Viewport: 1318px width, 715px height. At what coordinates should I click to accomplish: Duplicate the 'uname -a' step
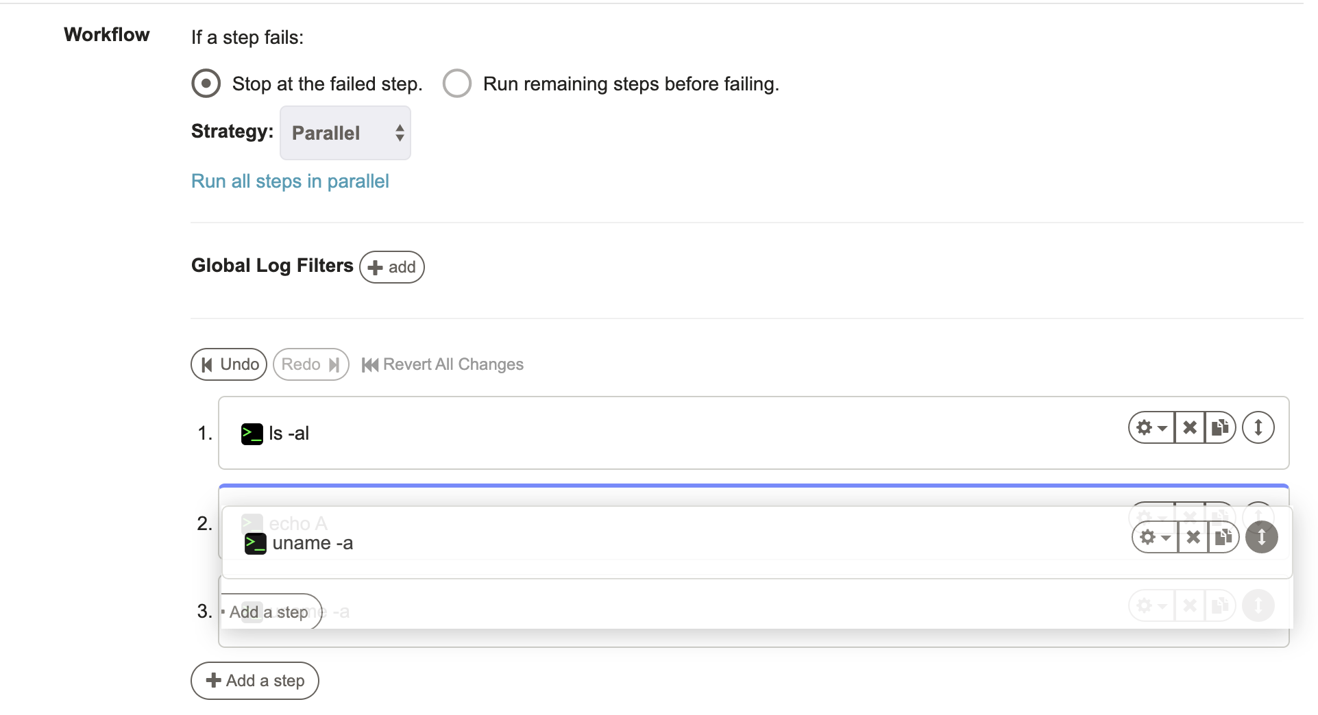click(1223, 538)
